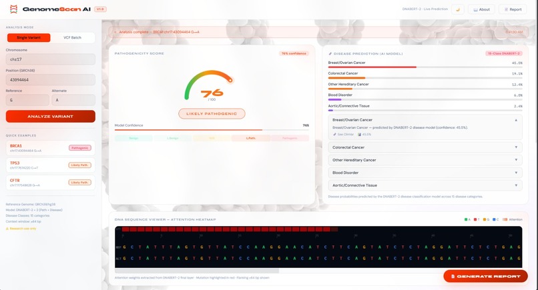Click the GenomeScan AI DNA logo icon
538x290 pixels.
tap(13, 9)
